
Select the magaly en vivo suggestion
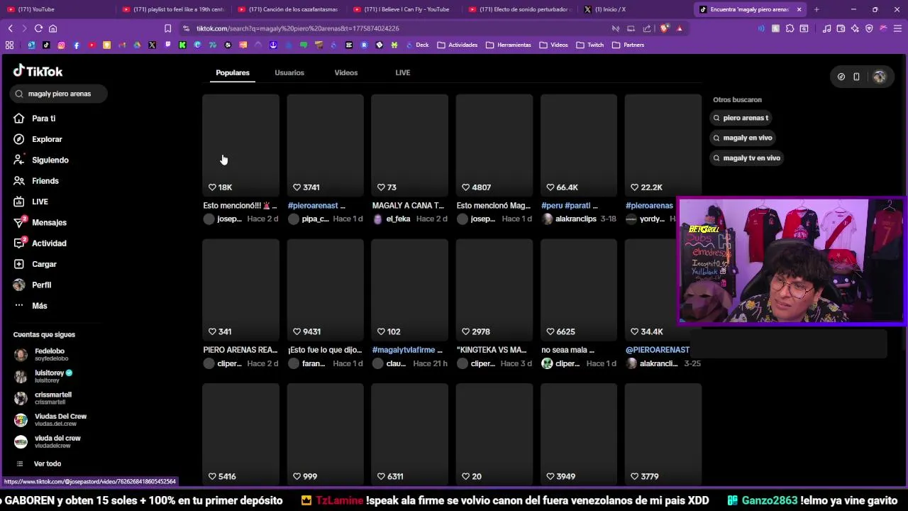tap(743, 138)
